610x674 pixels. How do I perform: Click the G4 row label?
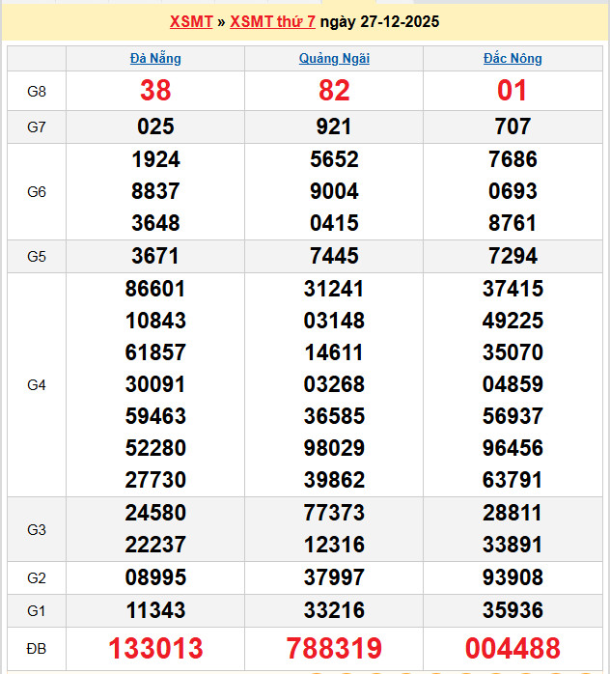pos(37,384)
